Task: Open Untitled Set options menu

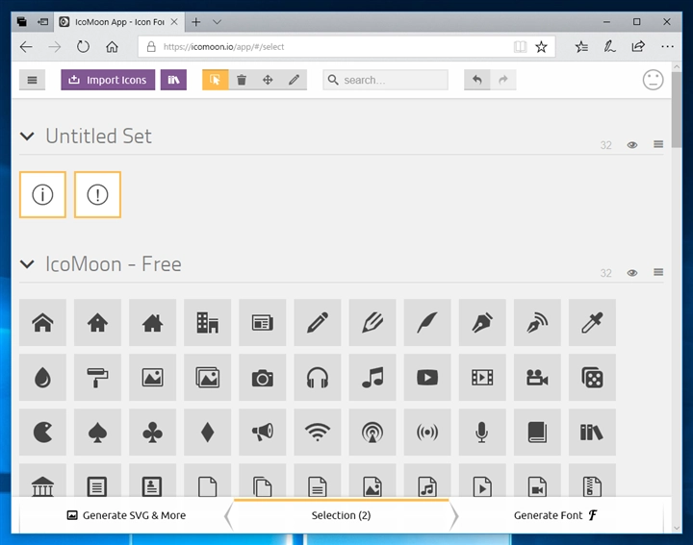Action: tap(658, 144)
